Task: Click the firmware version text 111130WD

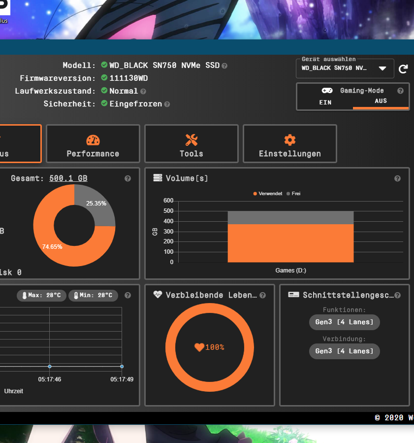Action: 128,78
